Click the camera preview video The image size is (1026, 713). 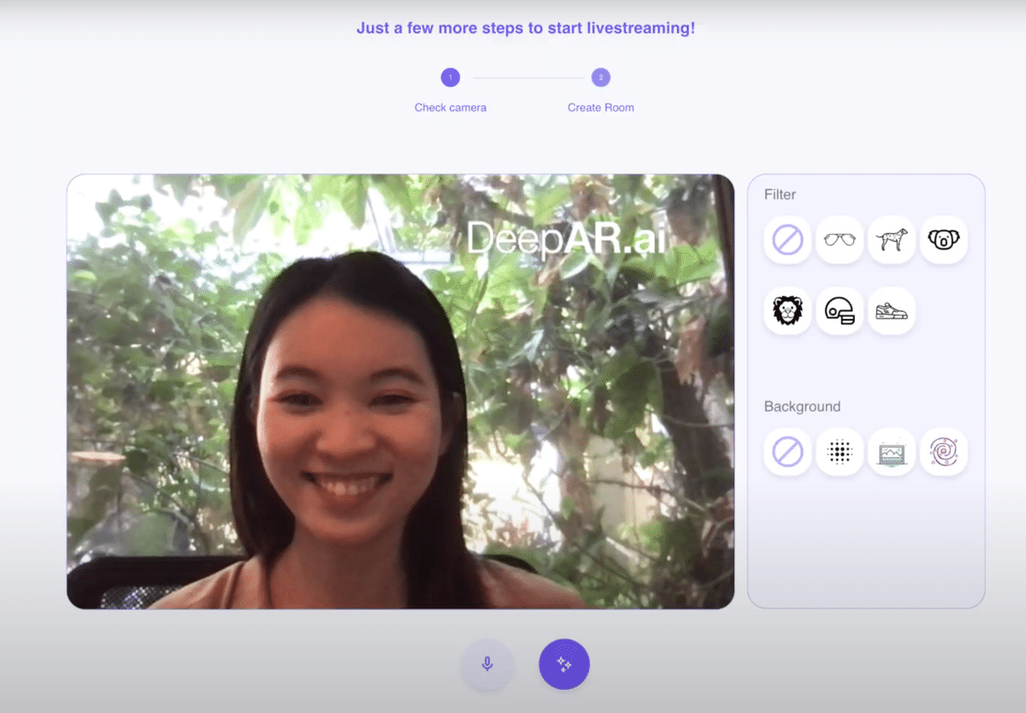(400, 392)
